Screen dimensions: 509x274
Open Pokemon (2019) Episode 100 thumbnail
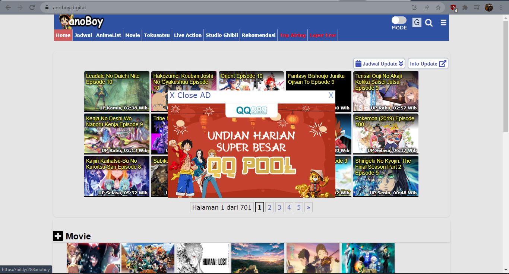(386, 134)
